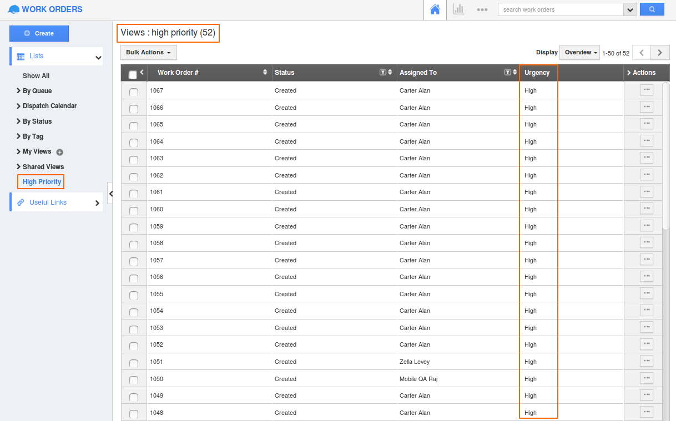Click the blue Create button
The height and width of the screenshot is (421, 676).
tap(39, 33)
